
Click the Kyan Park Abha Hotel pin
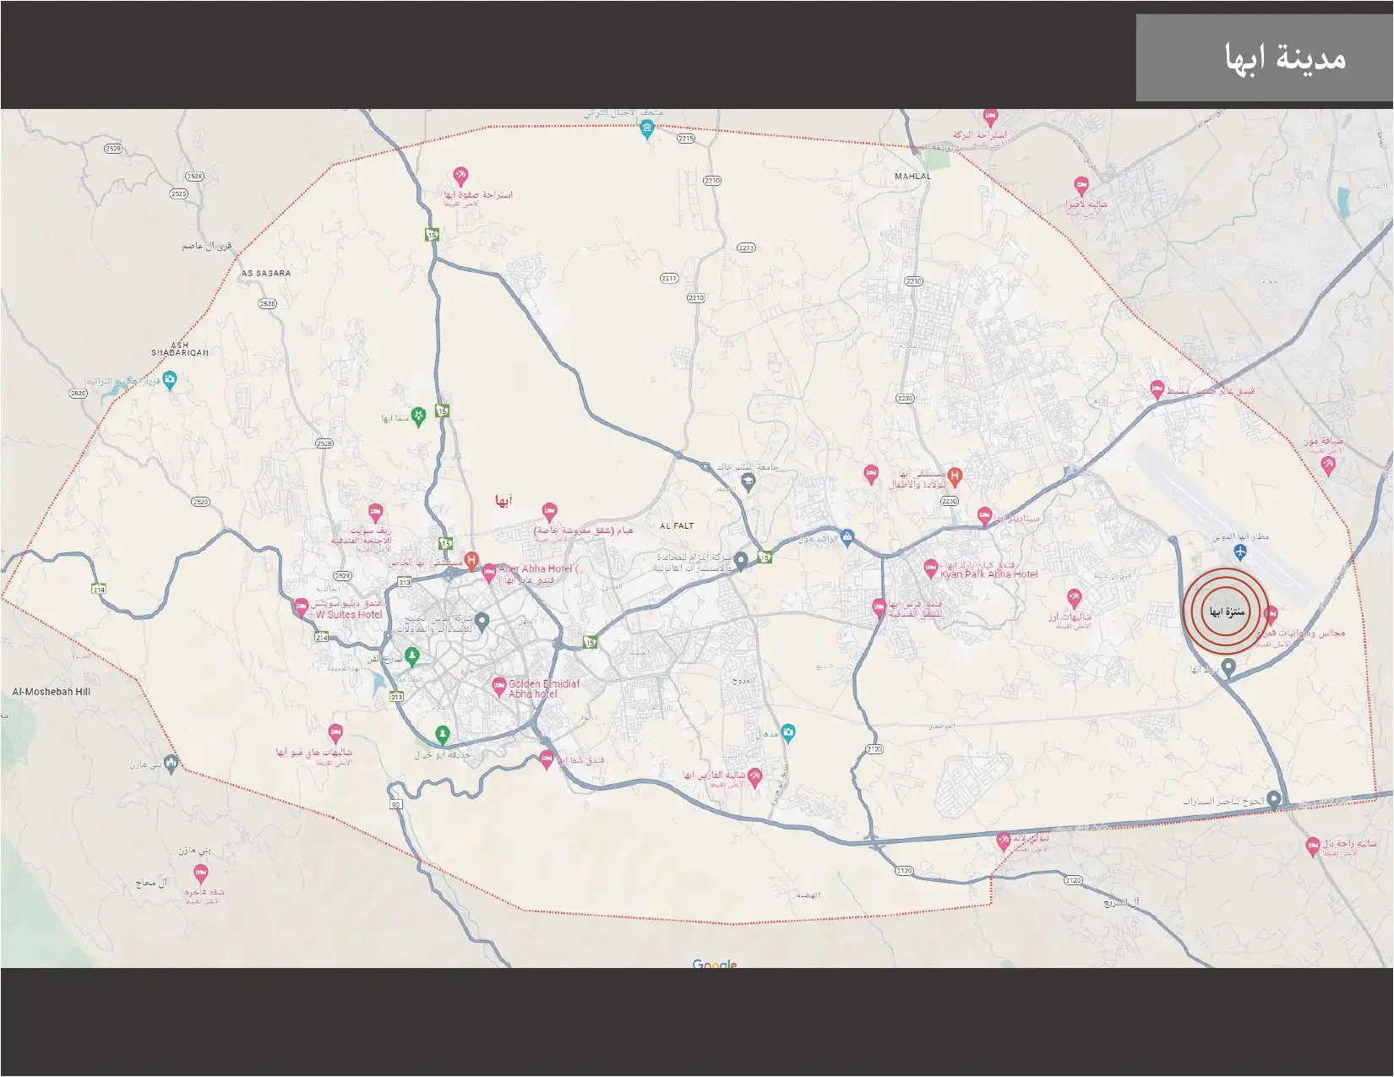coord(930,567)
